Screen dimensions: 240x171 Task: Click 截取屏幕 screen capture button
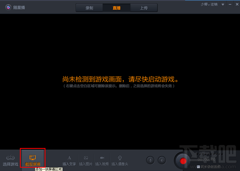33,160
